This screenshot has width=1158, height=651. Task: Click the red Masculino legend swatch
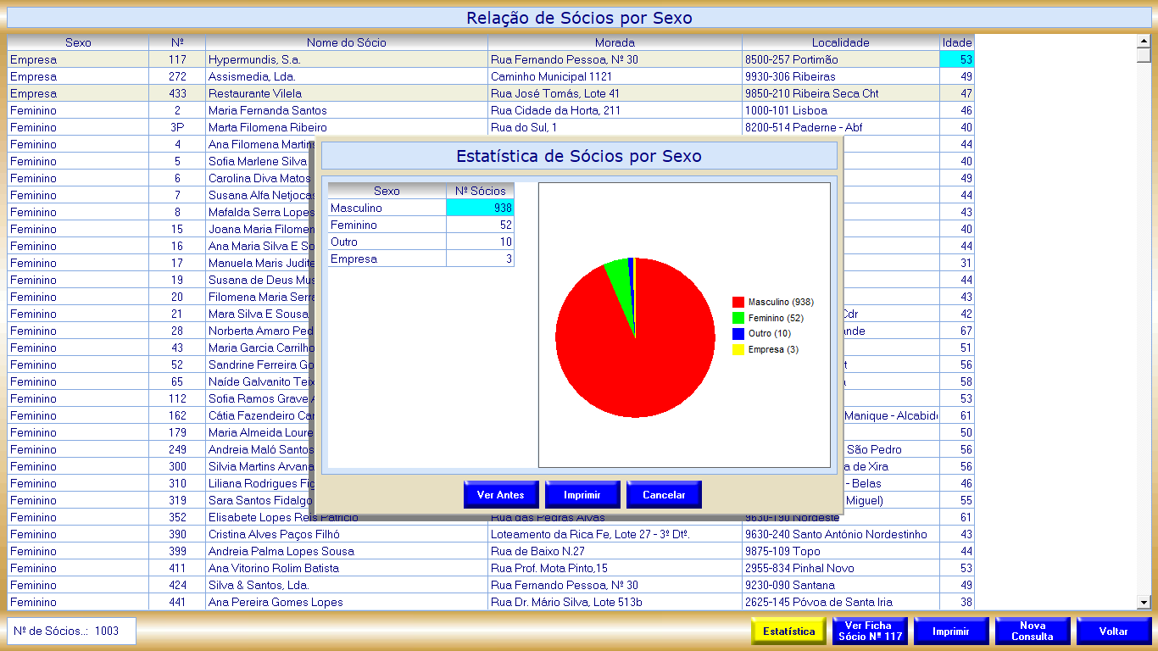738,302
